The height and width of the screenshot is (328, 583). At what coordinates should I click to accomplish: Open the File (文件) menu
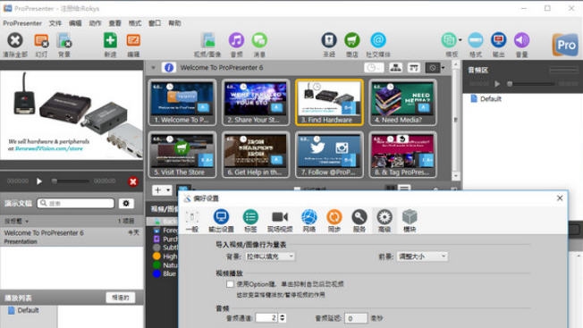click(55, 23)
